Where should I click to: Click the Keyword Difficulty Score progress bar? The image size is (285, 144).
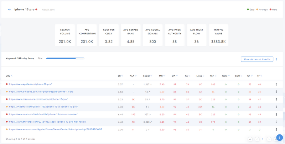pyautogui.click(x=65, y=59)
